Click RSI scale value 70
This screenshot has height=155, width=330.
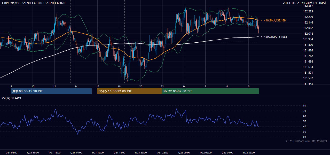[304, 111]
